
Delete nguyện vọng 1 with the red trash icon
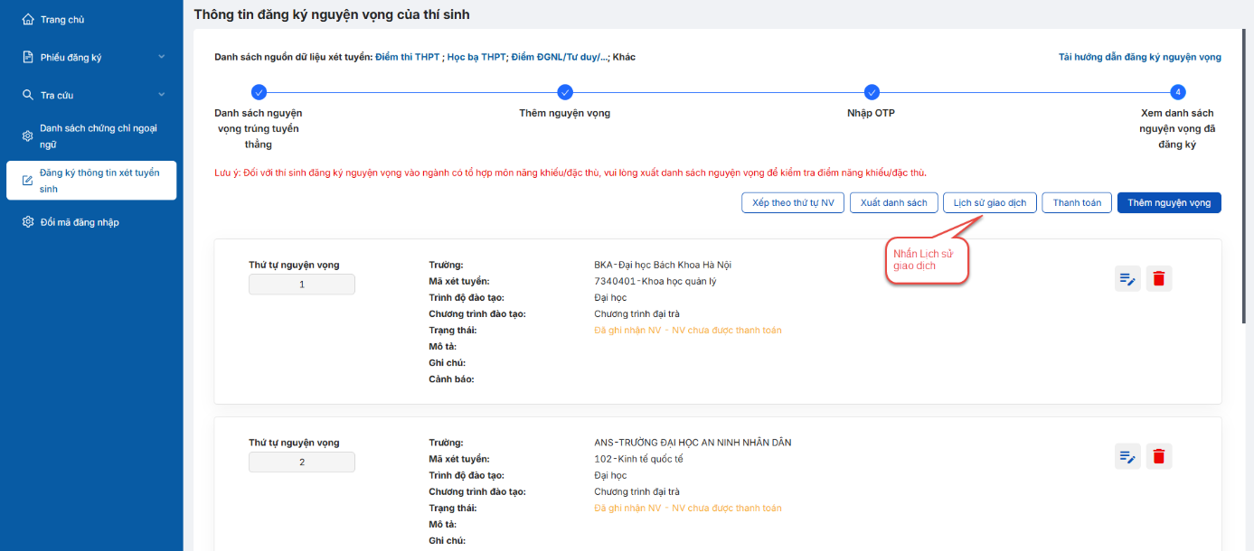[1159, 279]
